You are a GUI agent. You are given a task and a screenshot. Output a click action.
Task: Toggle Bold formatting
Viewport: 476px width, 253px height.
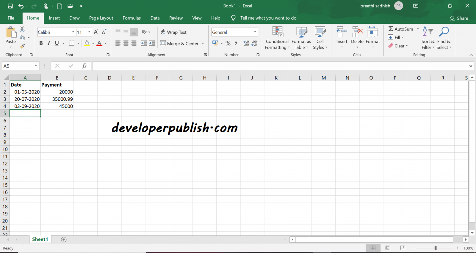[41, 43]
